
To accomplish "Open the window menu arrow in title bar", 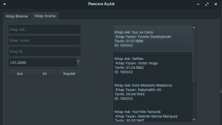I will (4, 4).
